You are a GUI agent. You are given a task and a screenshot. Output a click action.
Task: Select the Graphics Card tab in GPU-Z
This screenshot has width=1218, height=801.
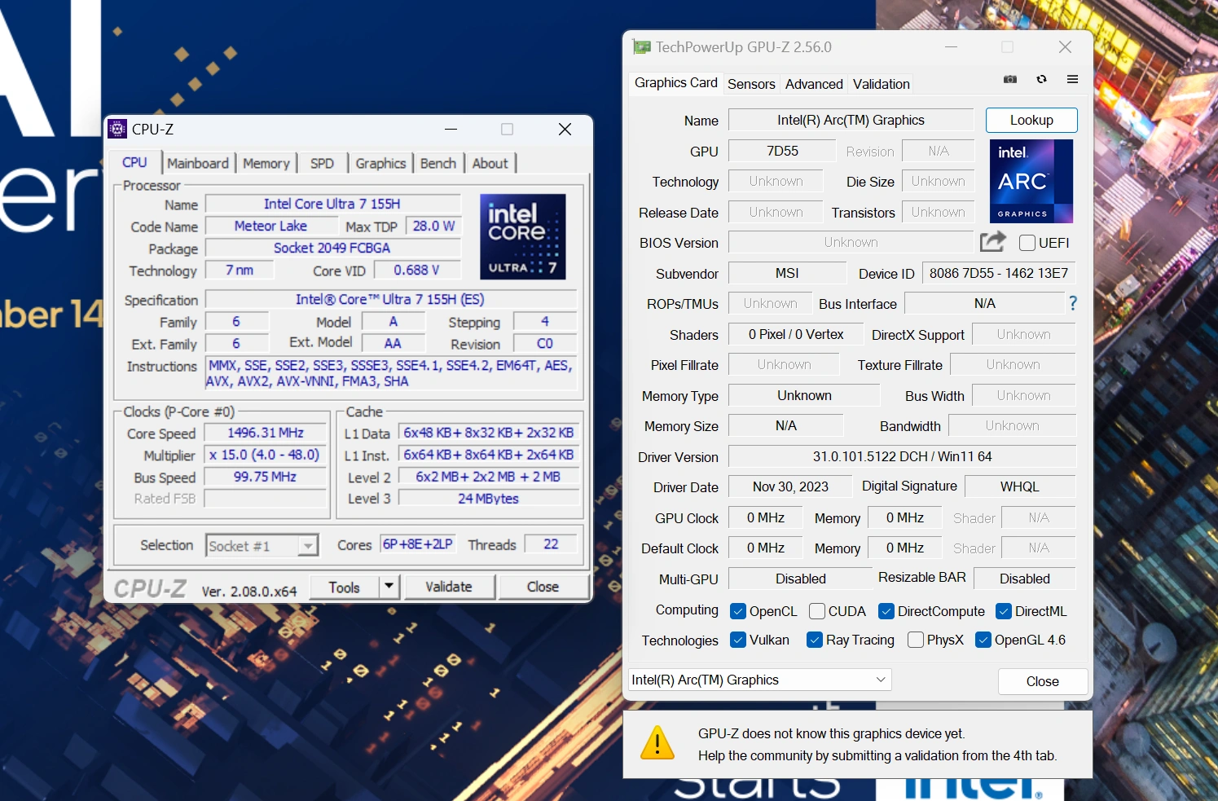(x=676, y=83)
